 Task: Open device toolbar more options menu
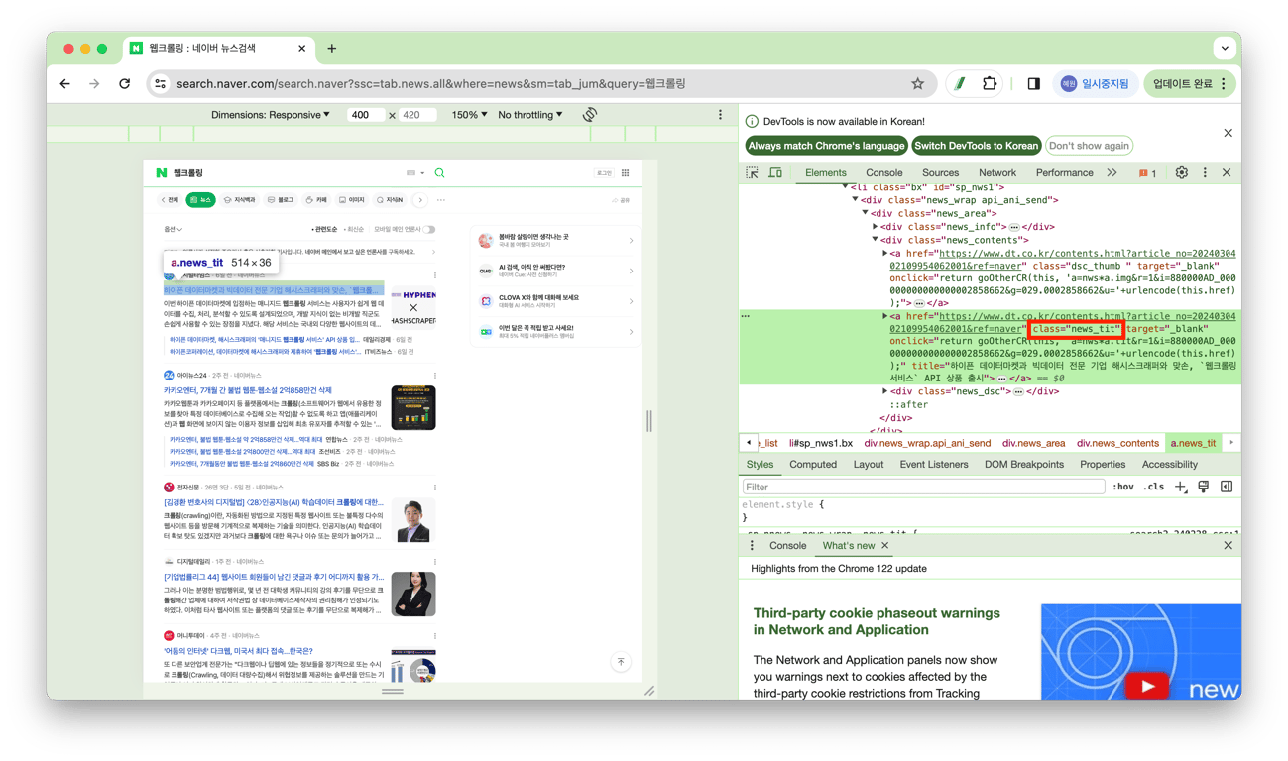[720, 115]
